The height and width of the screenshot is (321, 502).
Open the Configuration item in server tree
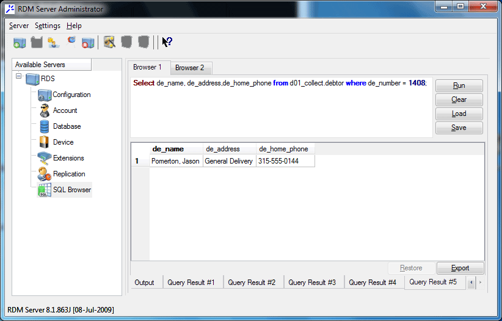[x=64, y=95]
